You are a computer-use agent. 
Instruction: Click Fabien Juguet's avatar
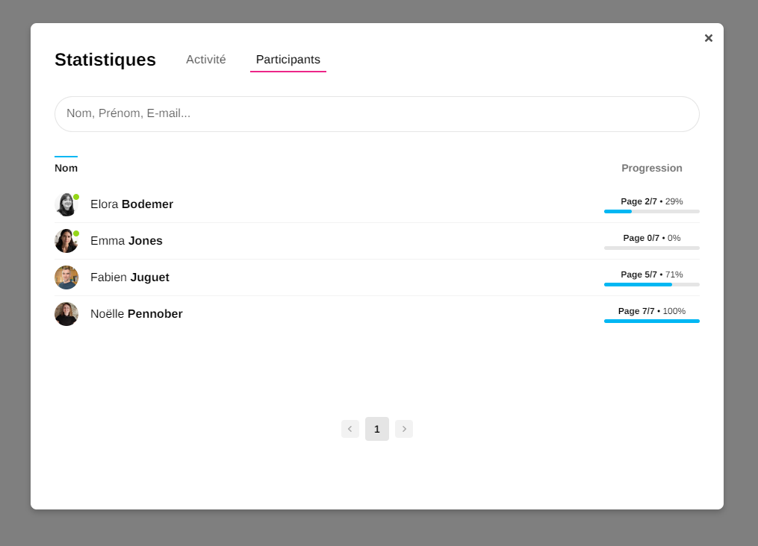(x=66, y=277)
